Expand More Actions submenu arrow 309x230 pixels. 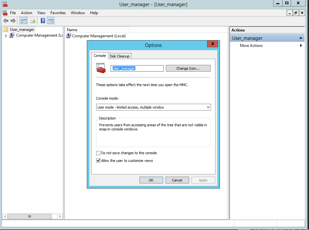coord(301,46)
